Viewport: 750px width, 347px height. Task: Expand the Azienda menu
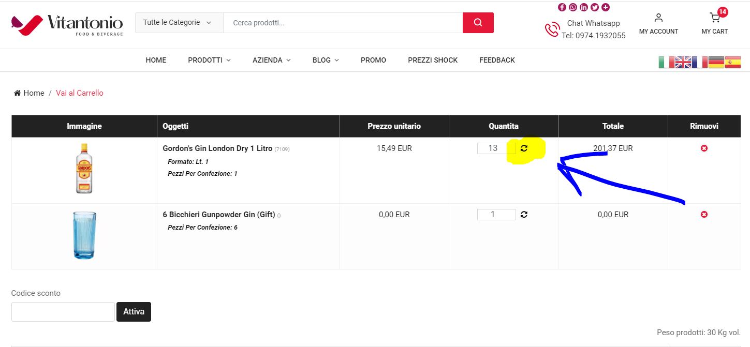coord(272,60)
